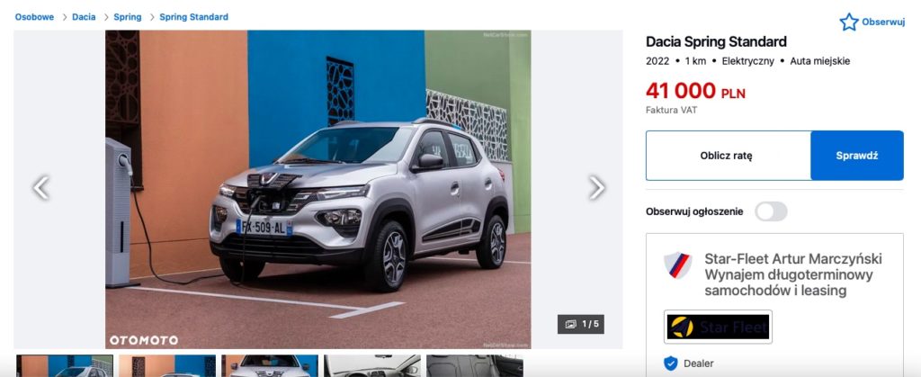Show next photo with right arrow

pyautogui.click(x=596, y=188)
